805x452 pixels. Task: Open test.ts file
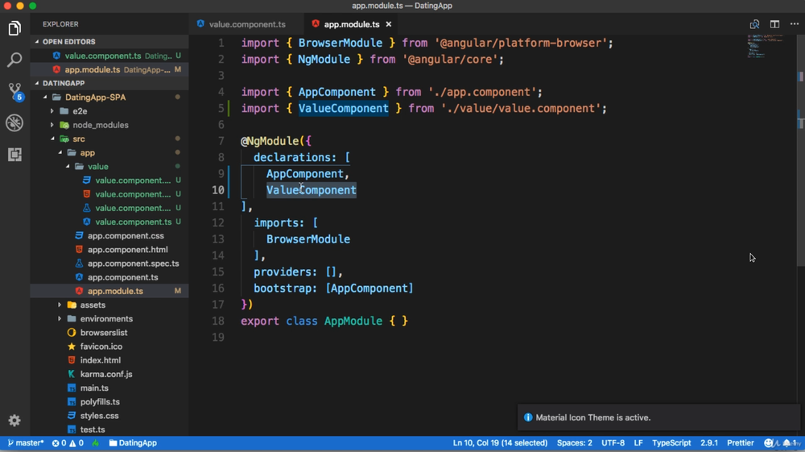(109, 430)
